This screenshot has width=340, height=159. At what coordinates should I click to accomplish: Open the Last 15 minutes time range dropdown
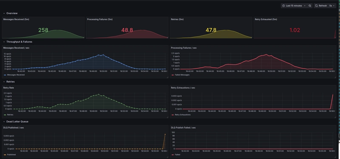click(294, 6)
